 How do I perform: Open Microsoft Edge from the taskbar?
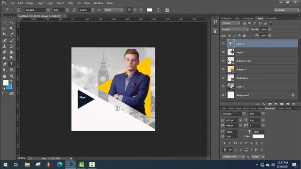click(60, 165)
